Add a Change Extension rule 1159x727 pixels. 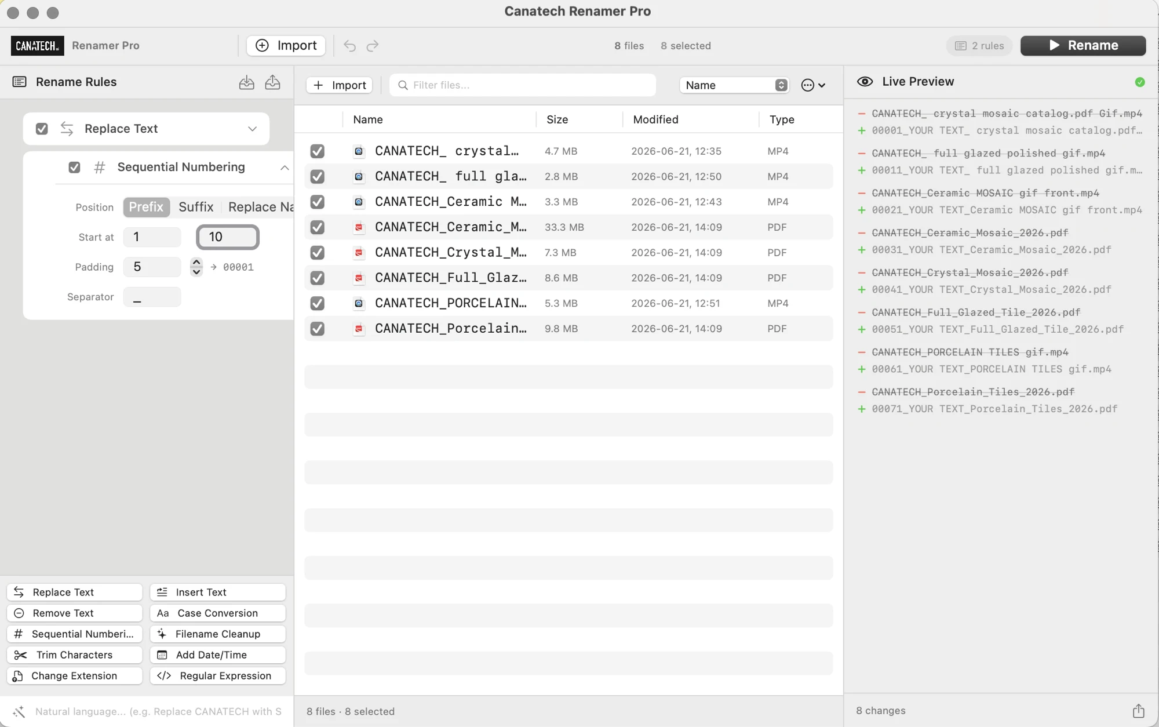pyautogui.click(x=74, y=675)
